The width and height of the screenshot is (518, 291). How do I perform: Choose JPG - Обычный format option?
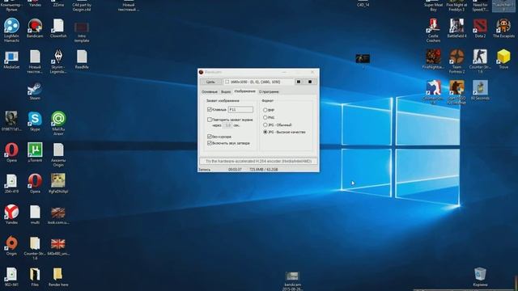(x=265, y=125)
